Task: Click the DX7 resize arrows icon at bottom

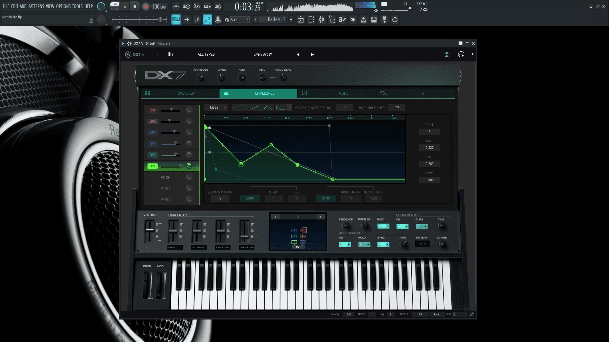Action: [472, 314]
